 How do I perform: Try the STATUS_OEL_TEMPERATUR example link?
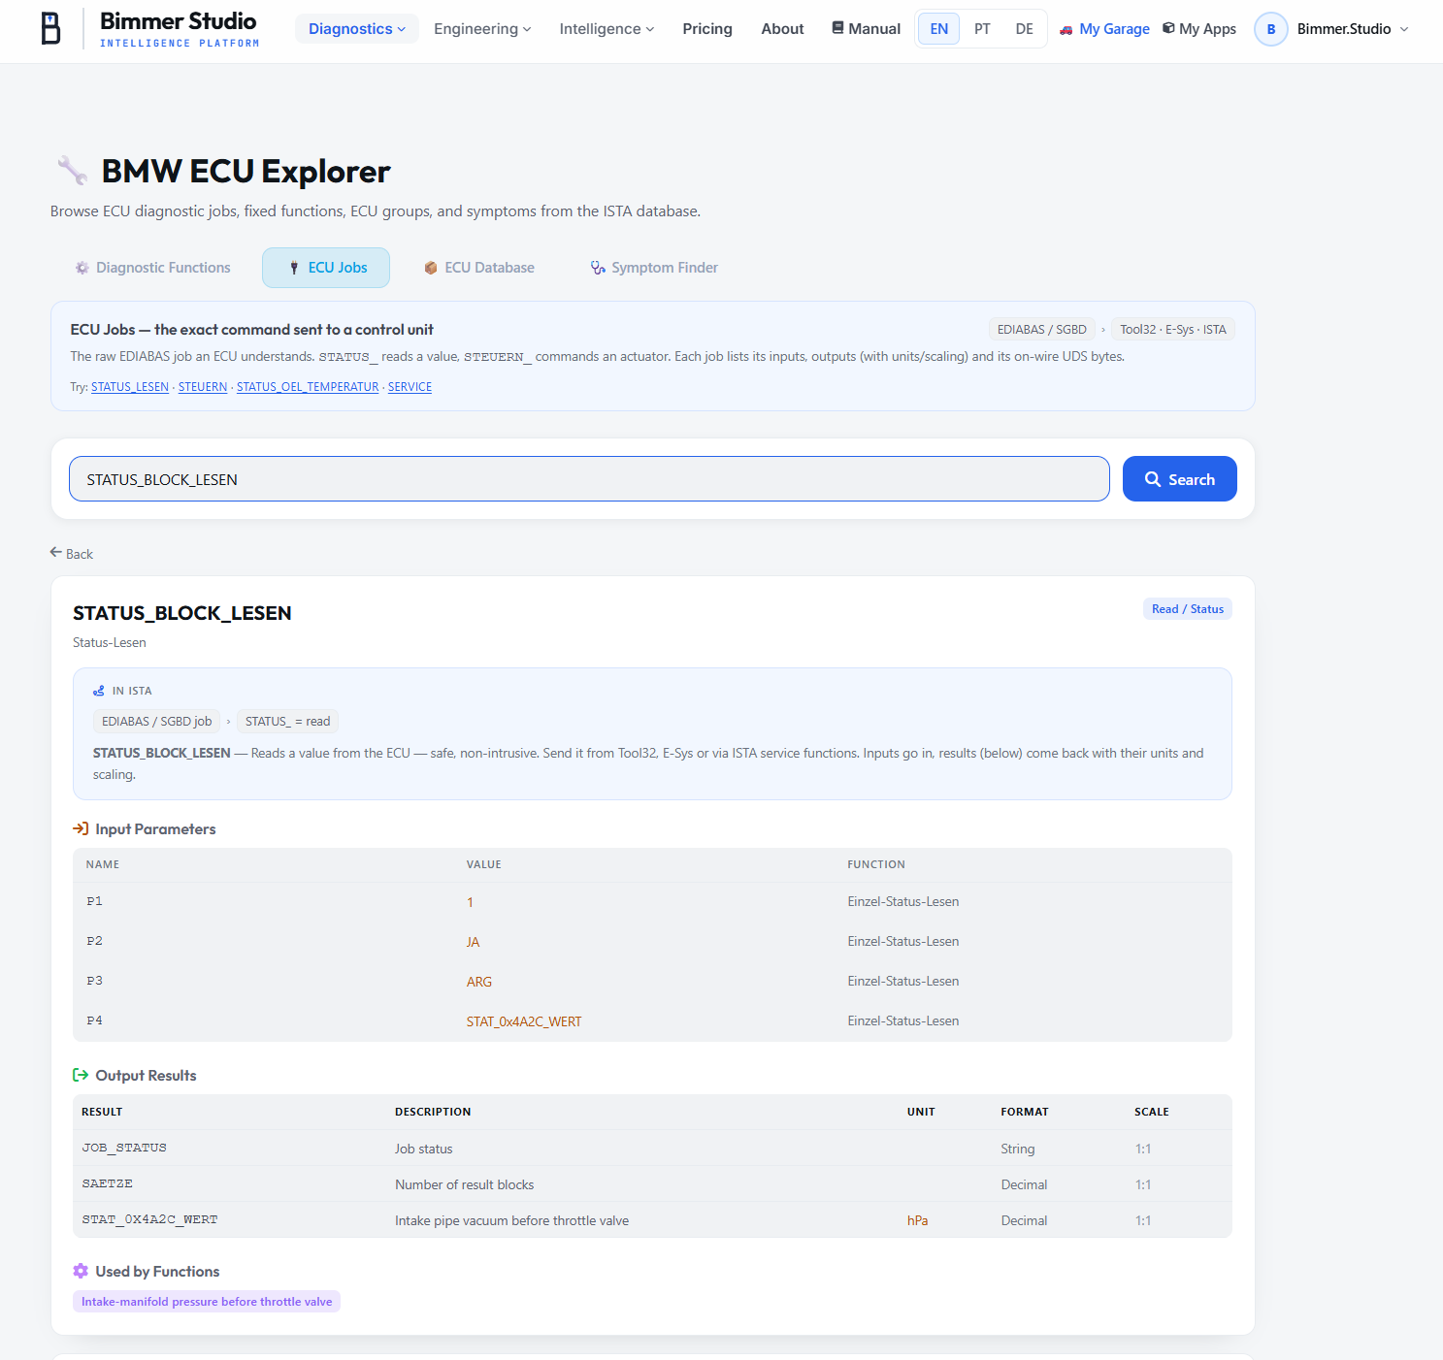[x=308, y=387]
